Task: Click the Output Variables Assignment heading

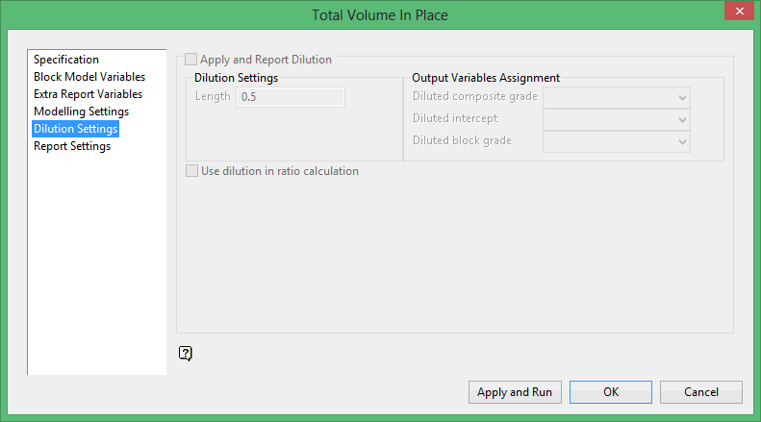Action: click(x=486, y=78)
